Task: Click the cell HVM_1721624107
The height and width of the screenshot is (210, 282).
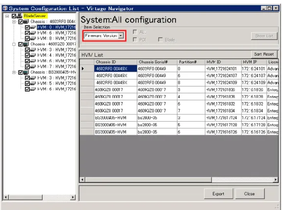Action: click(x=223, y=76)
